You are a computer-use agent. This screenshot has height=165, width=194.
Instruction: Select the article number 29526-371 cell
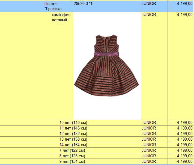point(83,4)
